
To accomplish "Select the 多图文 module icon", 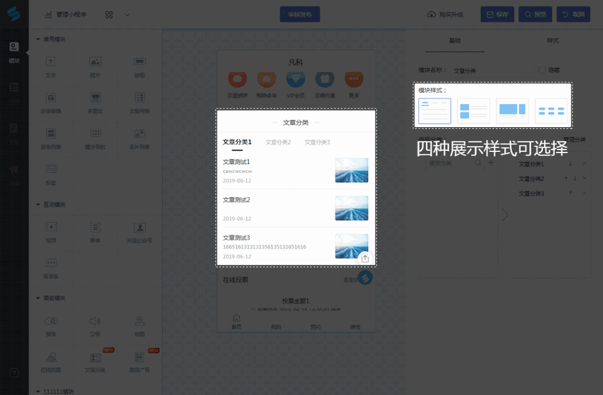I will [95, 98].
